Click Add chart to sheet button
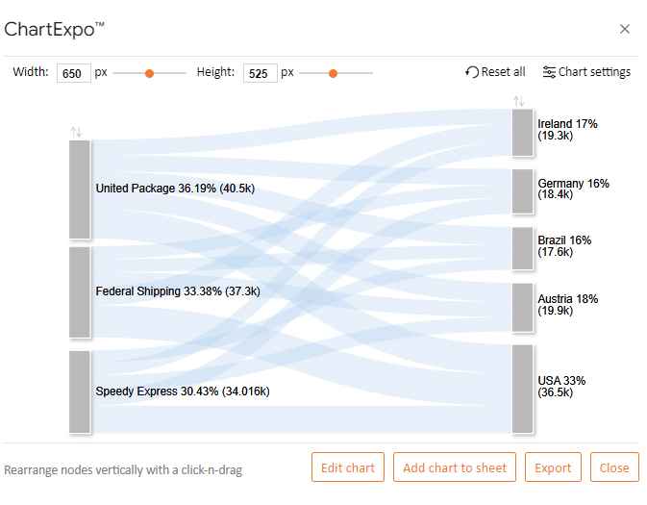Image resolution: width=647 pixels, height=505 pixels. [455, 467]
